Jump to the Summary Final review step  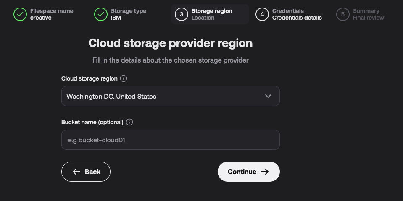click(360, 14)
